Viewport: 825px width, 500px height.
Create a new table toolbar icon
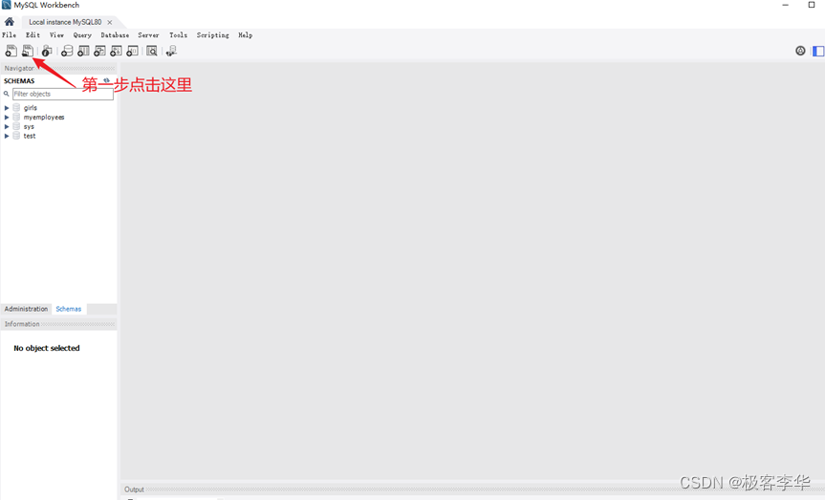[x=83, y=51]
